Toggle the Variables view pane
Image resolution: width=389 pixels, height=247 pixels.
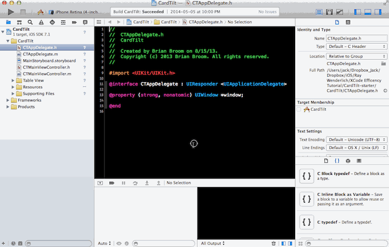(283, 243)
